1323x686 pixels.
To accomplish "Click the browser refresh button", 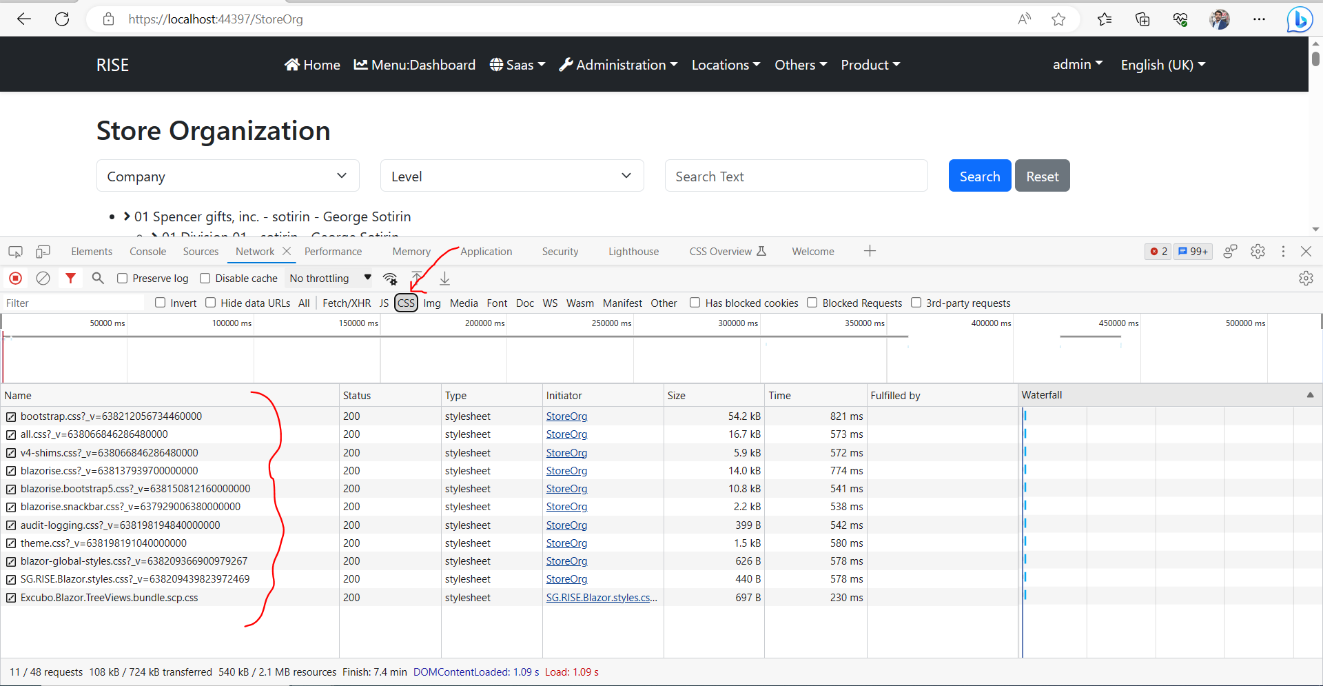I will 62,19.
